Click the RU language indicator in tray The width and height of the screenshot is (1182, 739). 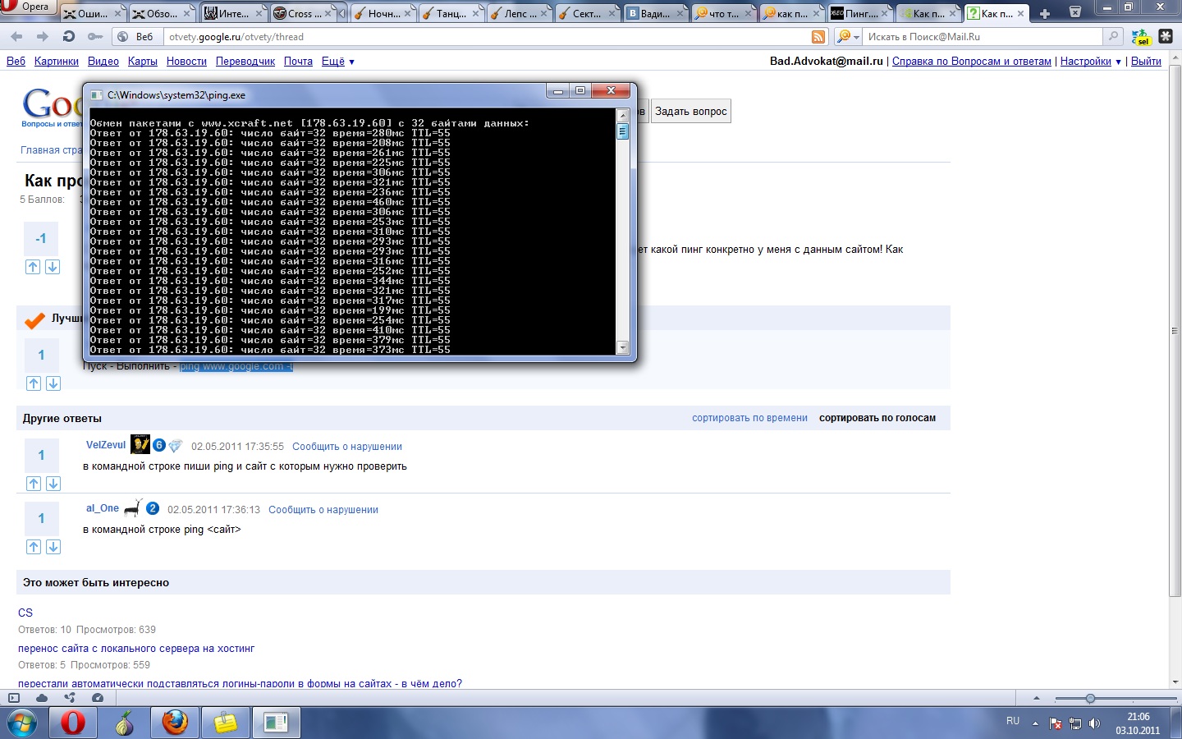click(1013, 721)
